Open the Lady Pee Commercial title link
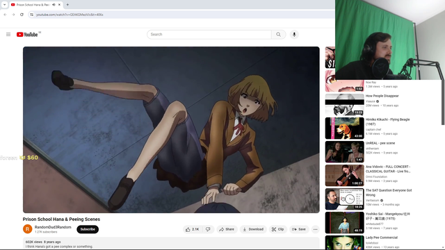Screen dimensions: 445x250 click(382, 237)
